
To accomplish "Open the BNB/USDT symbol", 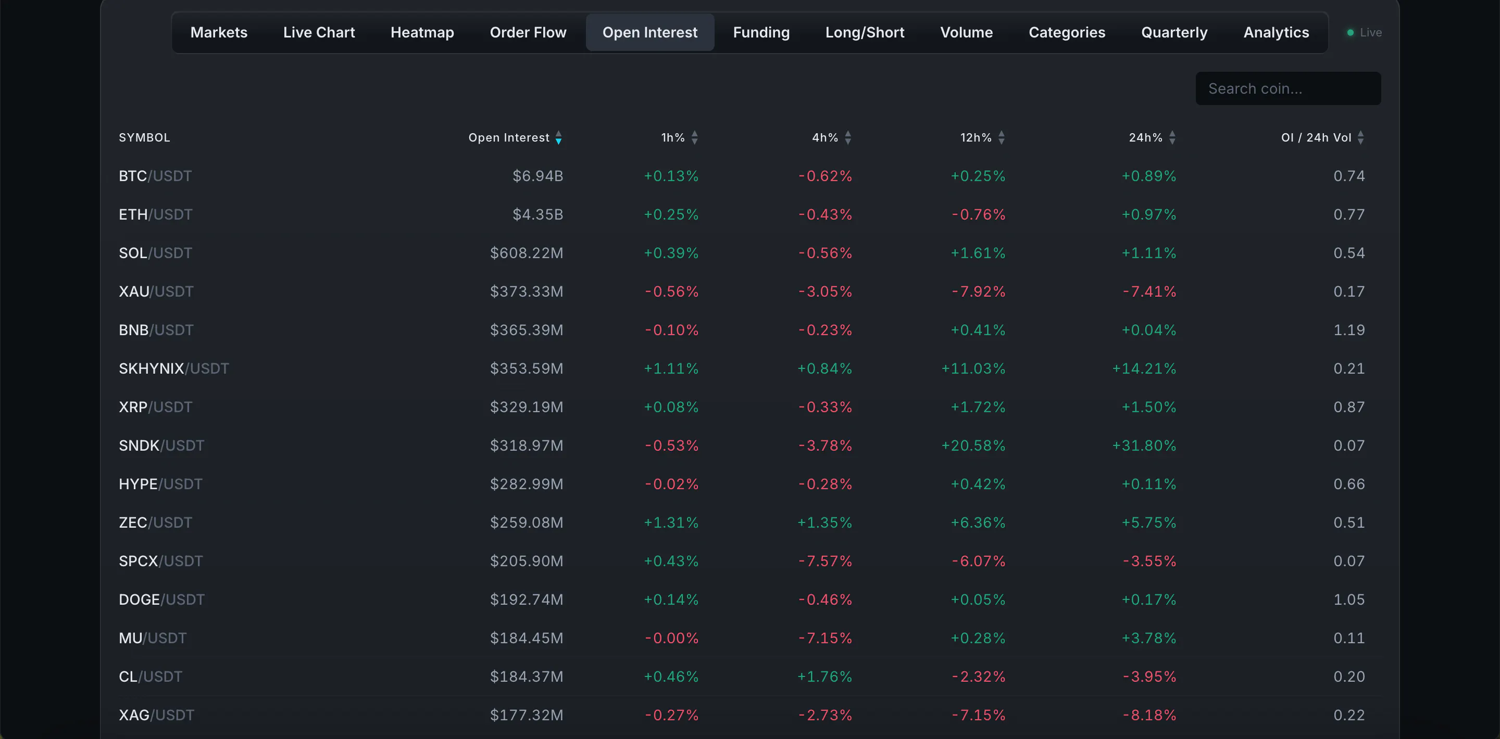I will click(x=156, y=330).
